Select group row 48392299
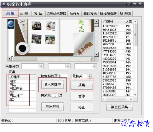Viewport: 153px width, 132px height. pos(117,59)
